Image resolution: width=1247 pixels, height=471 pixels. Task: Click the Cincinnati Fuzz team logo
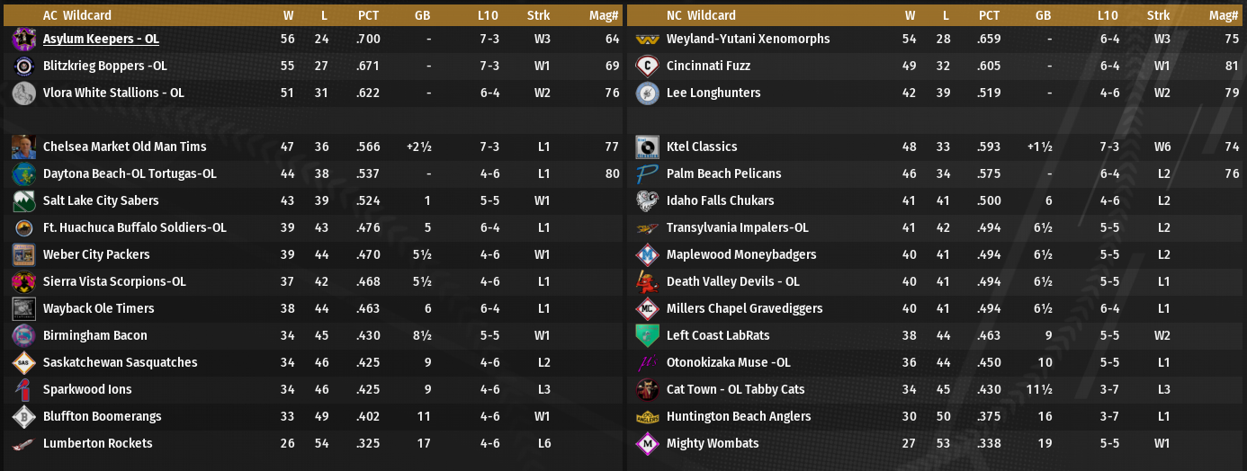point(647,67)
